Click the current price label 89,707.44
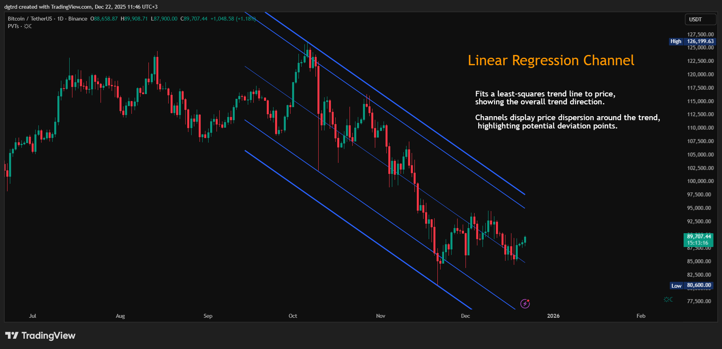The height and width of the screenshot is (349, 722). [x=699, y=236]
